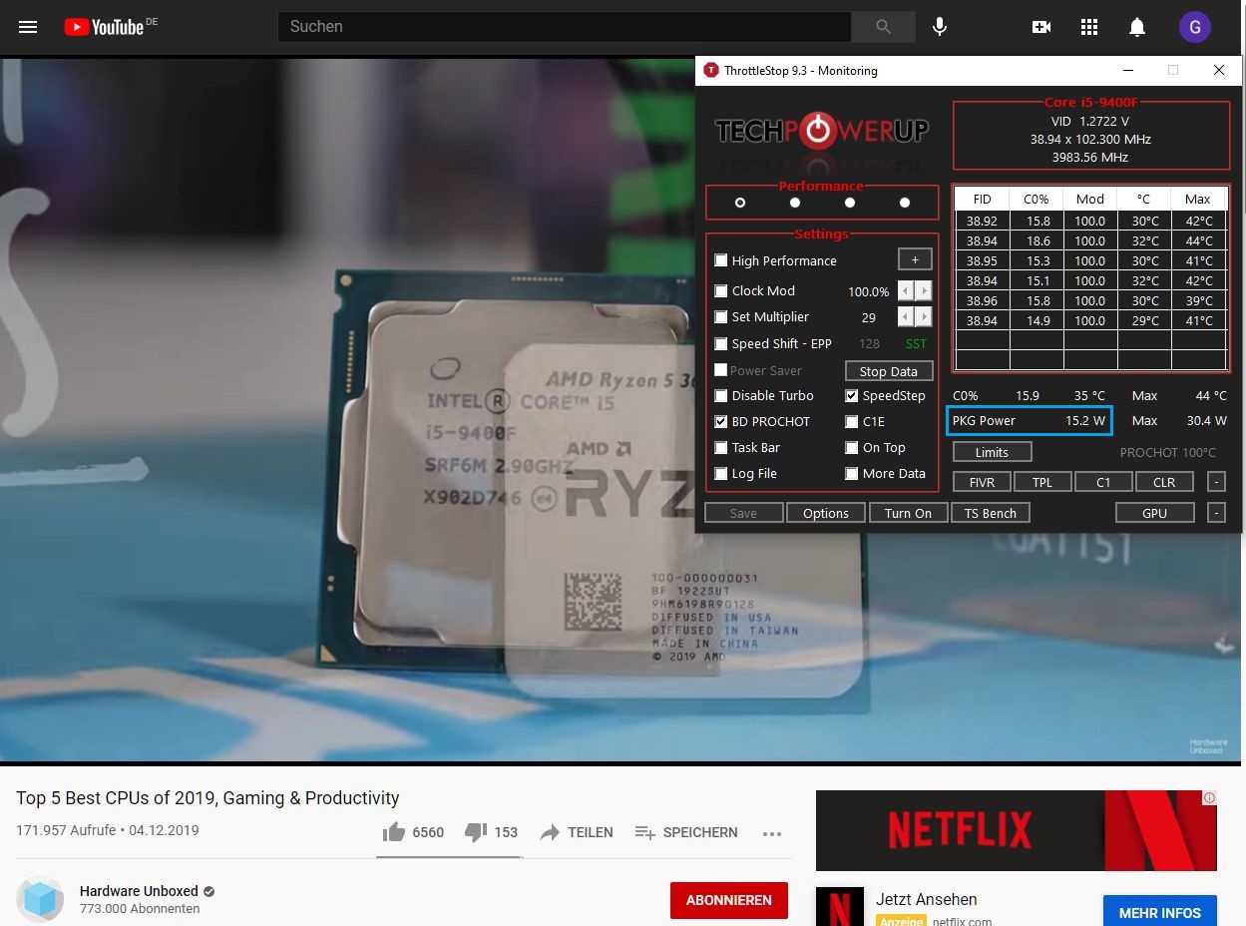Viewport: 1246px width, 926px height.
Task: Open the Limits button
Action: 992,452
